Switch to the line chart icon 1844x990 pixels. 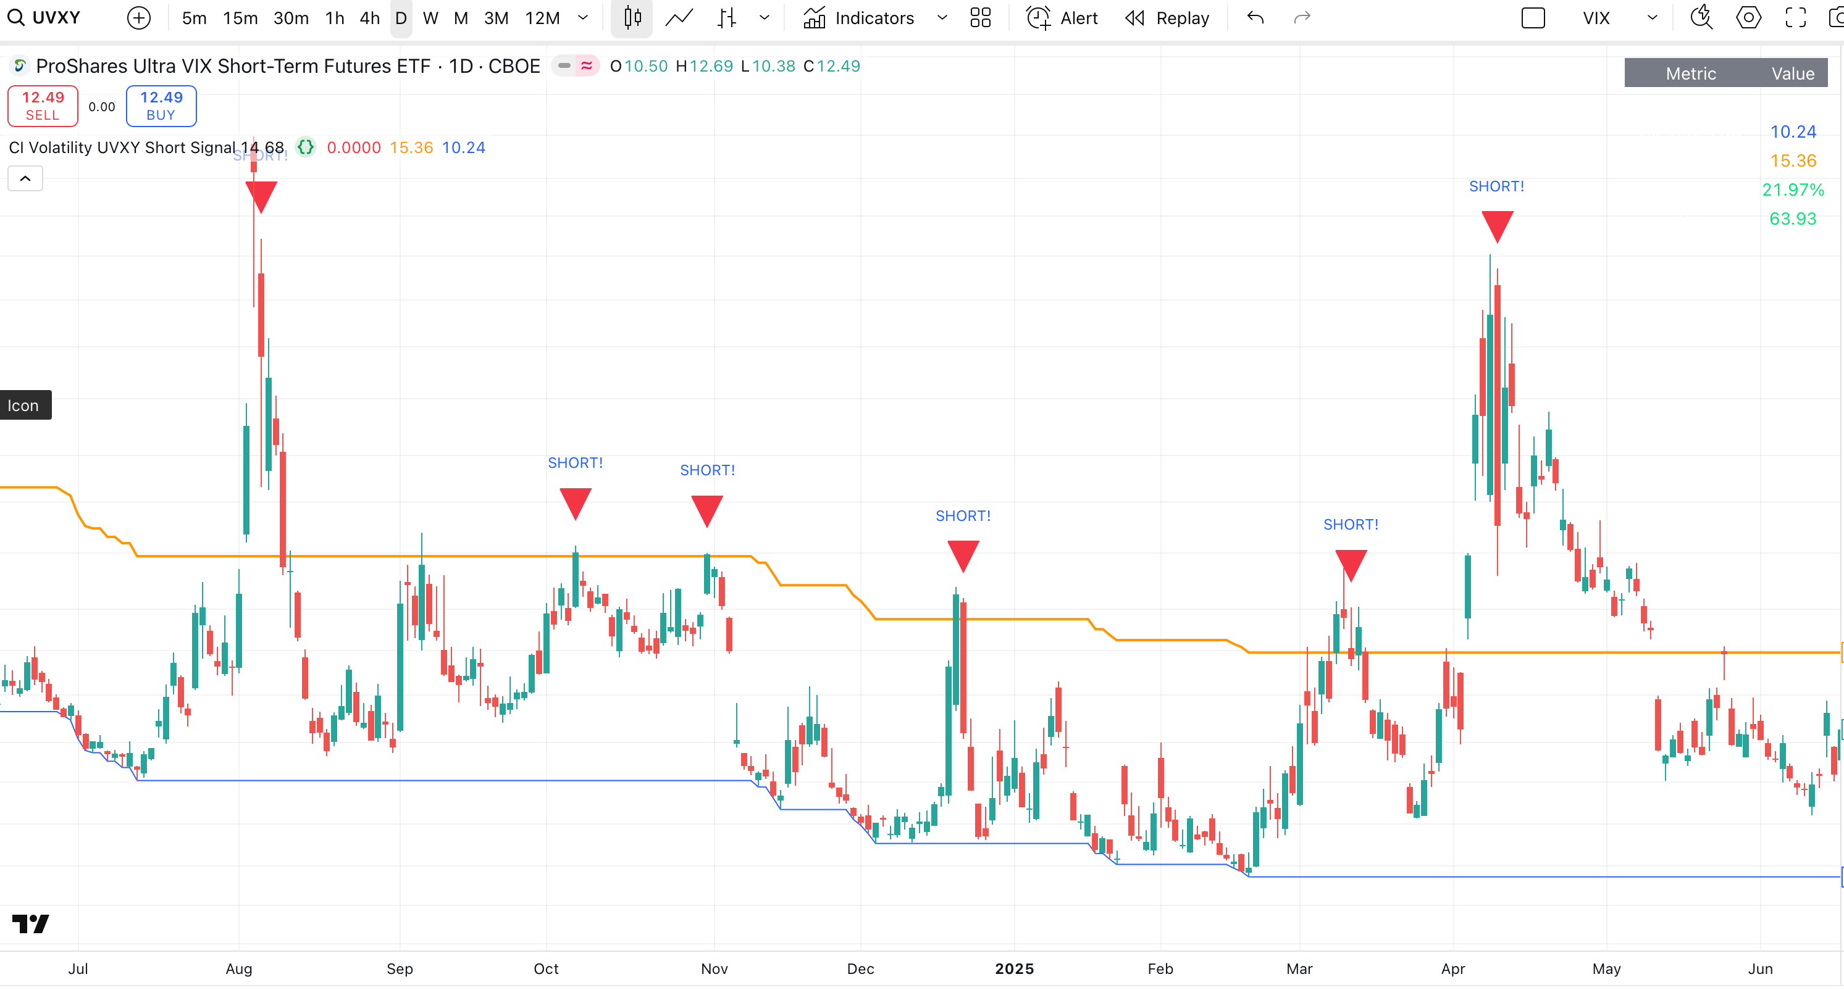[x=679, y=18]
